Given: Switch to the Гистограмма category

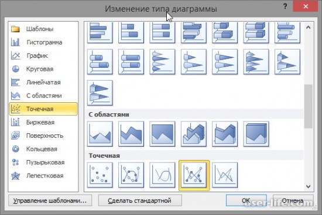Looking at the screenshot, I should (x=43, y=42).
